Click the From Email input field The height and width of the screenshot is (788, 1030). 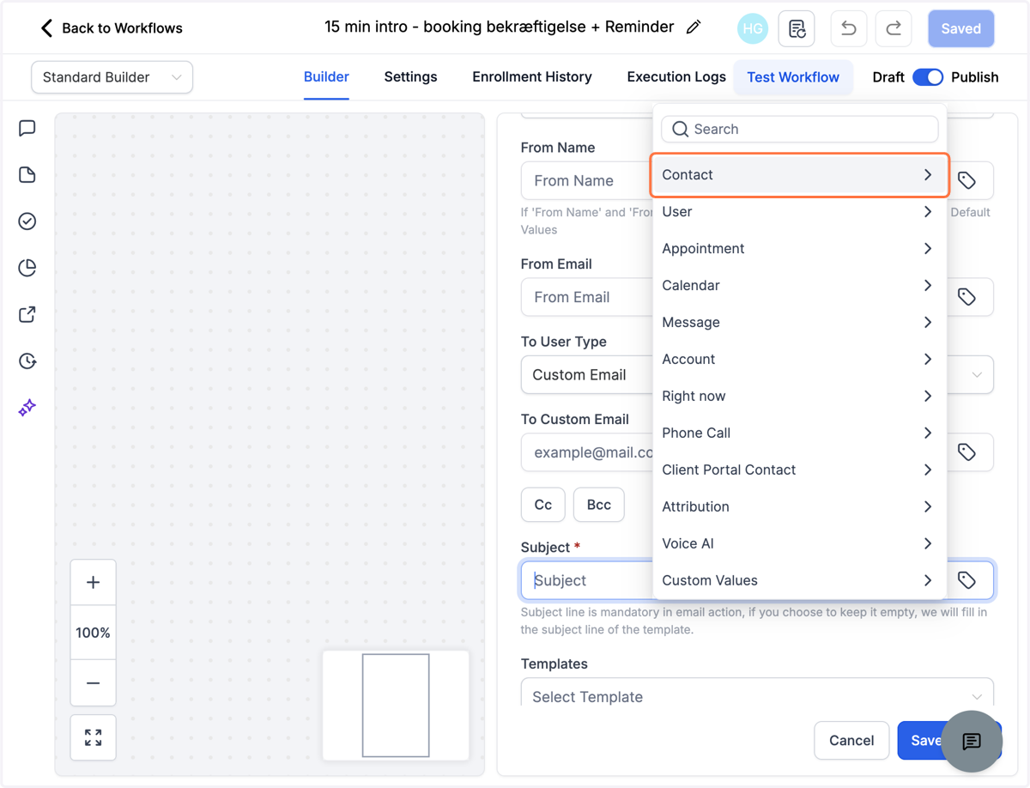point(587,297)
